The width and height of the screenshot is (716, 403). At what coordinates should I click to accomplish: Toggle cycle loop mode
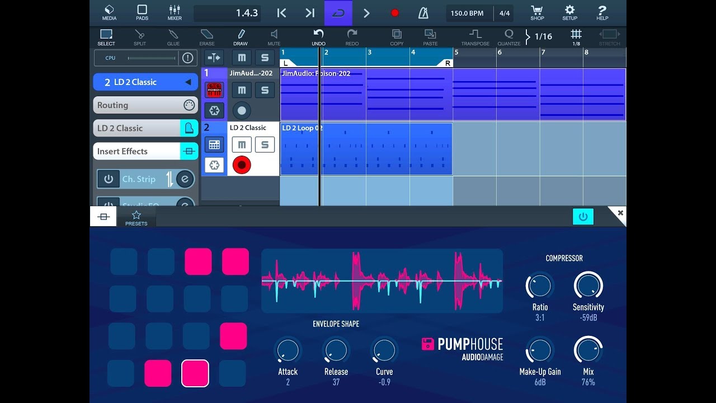pyautogui.click(x=338, y=13)
